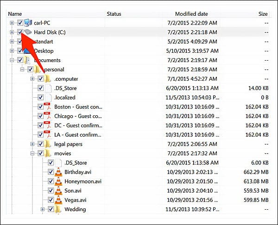This screenshot has height=225, width=278.
Task: Click the 613.08 MB size value
Action: click(256, 181)
